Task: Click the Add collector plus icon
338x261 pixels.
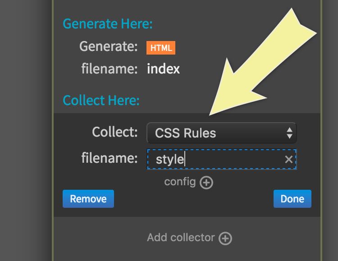Action: [x=225, y=238]
